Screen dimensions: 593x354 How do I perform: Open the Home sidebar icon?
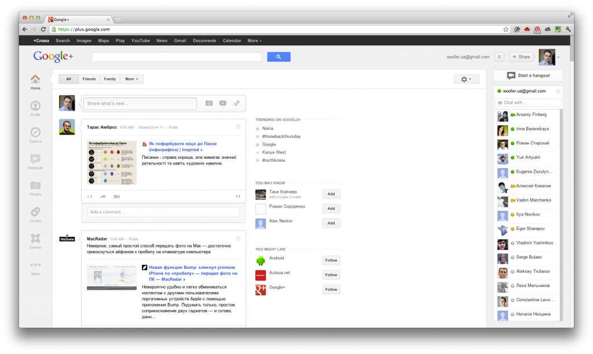(35, 79)
